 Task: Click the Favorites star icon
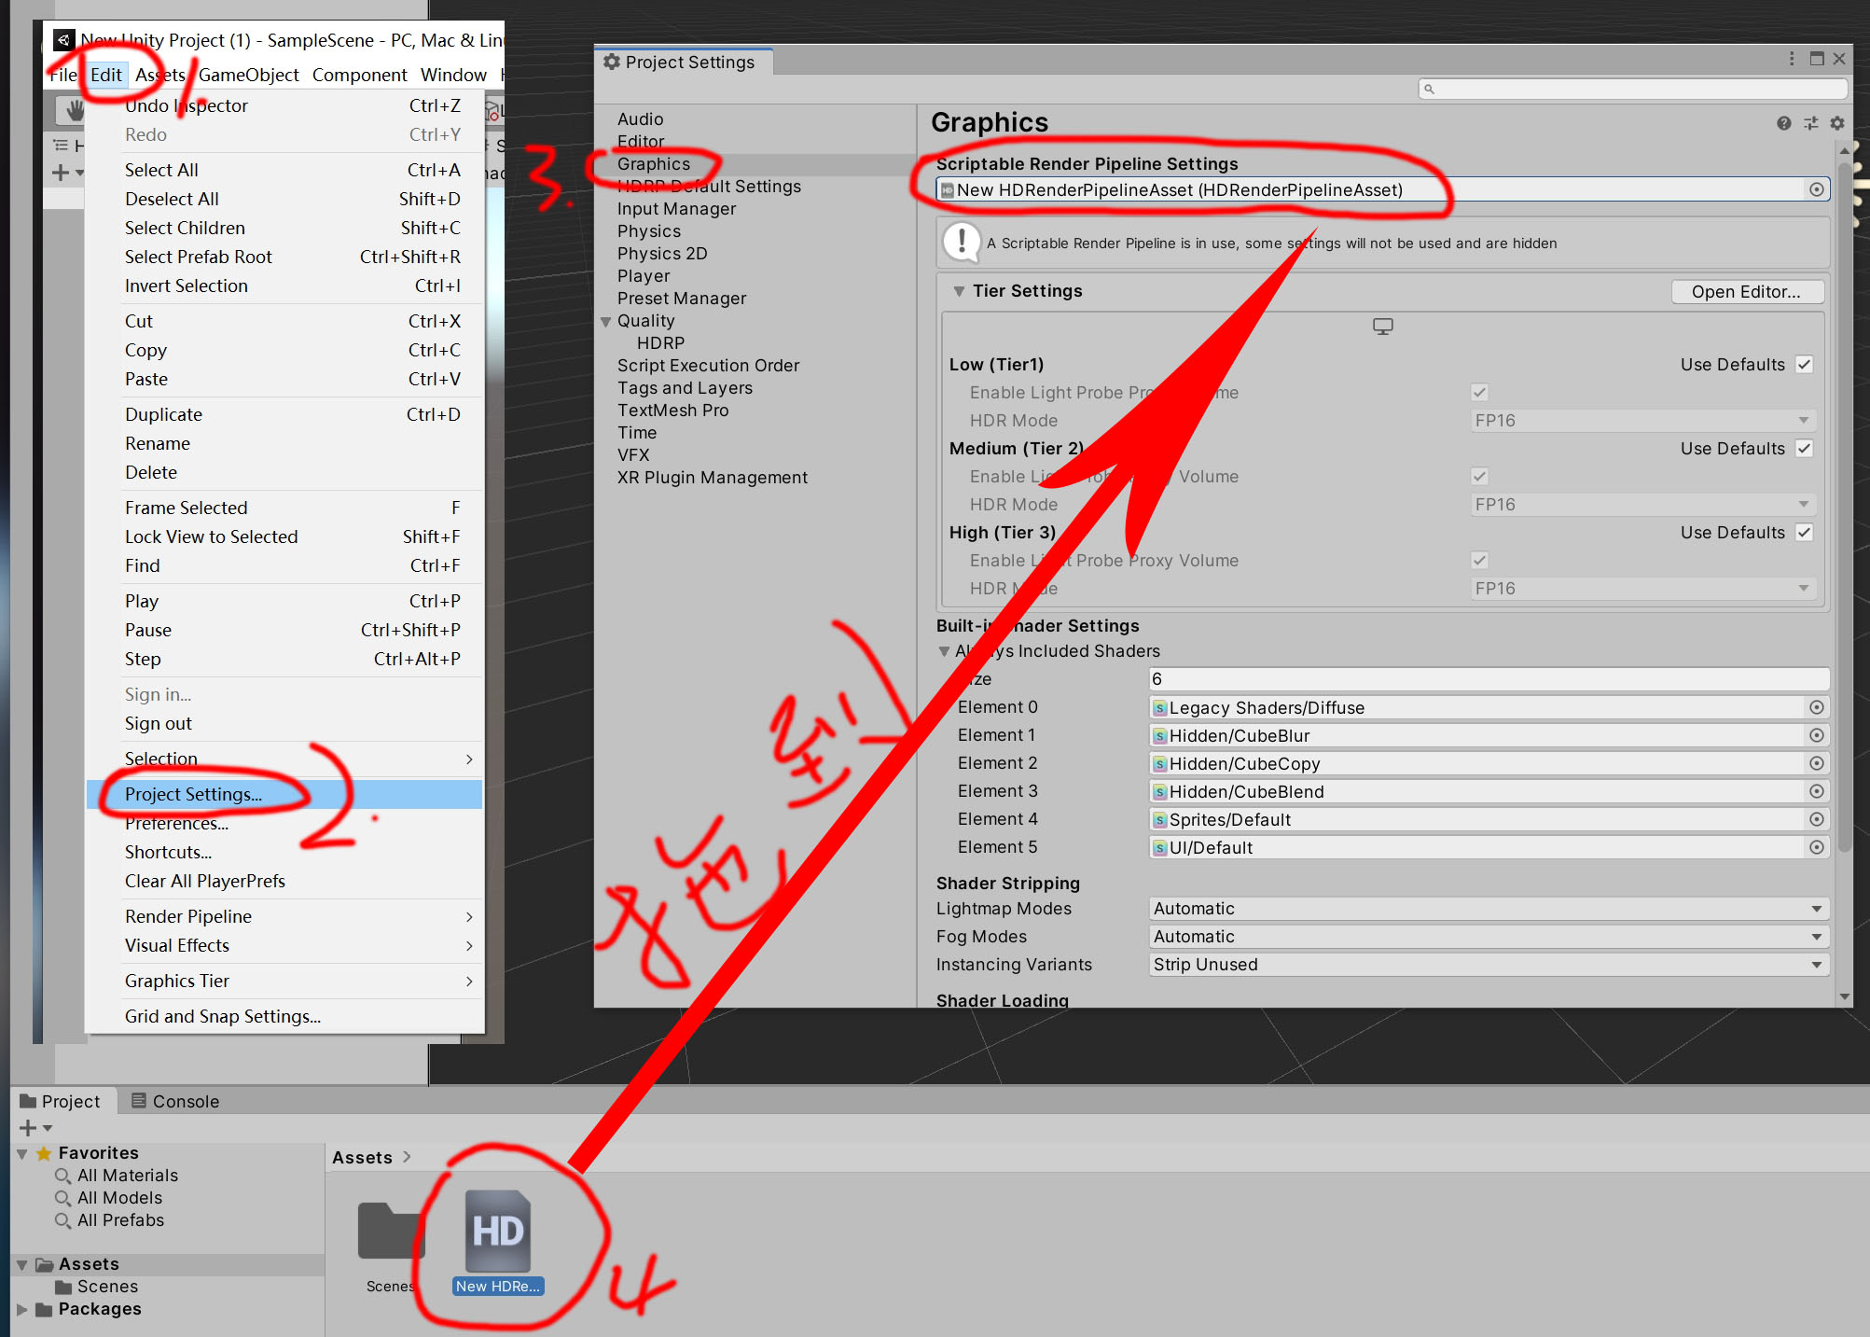pos(44,1153)
